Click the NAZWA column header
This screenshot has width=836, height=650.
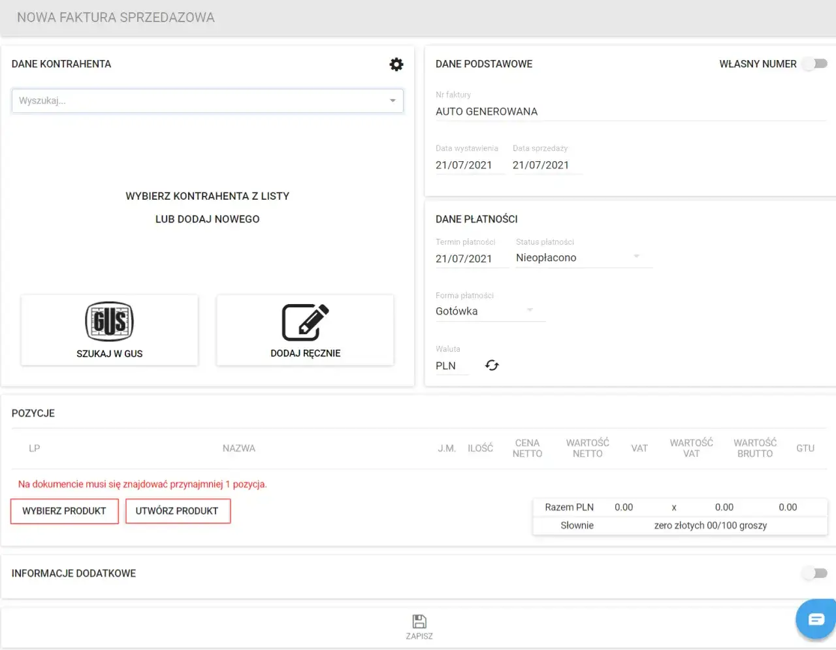click(x=239, y=448)
